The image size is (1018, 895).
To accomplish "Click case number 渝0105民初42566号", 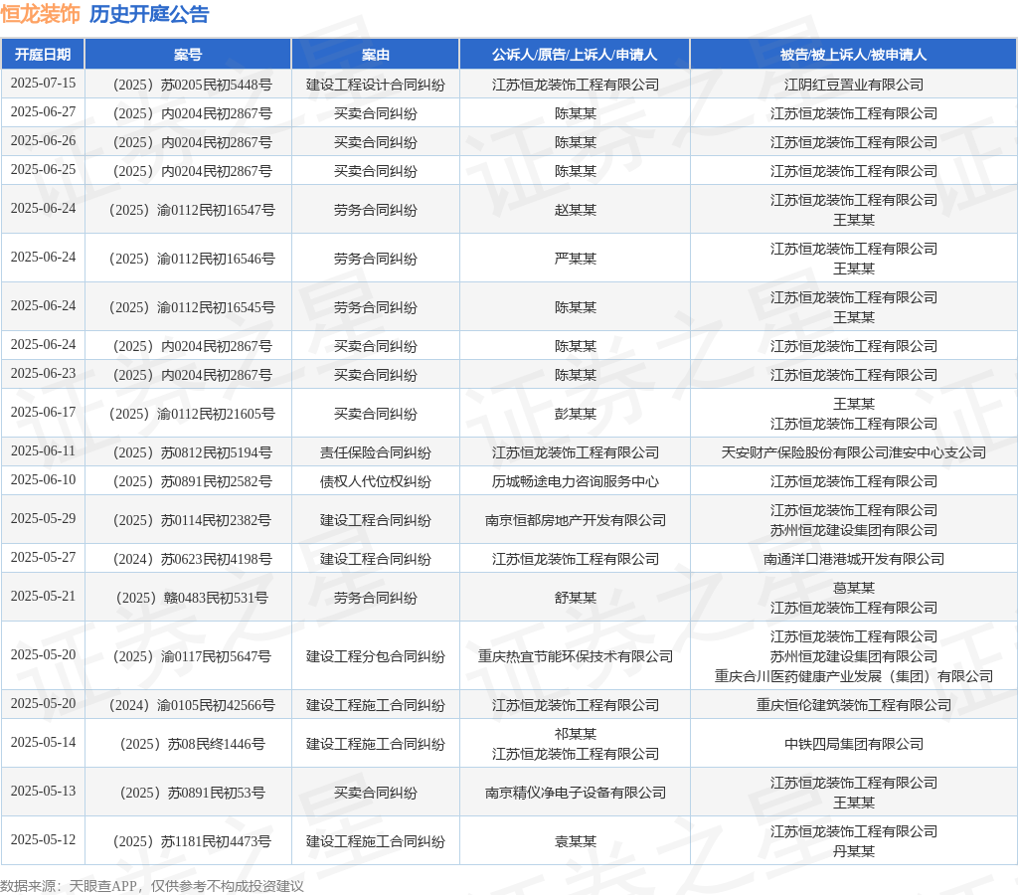I will click(x=192, y=705).
